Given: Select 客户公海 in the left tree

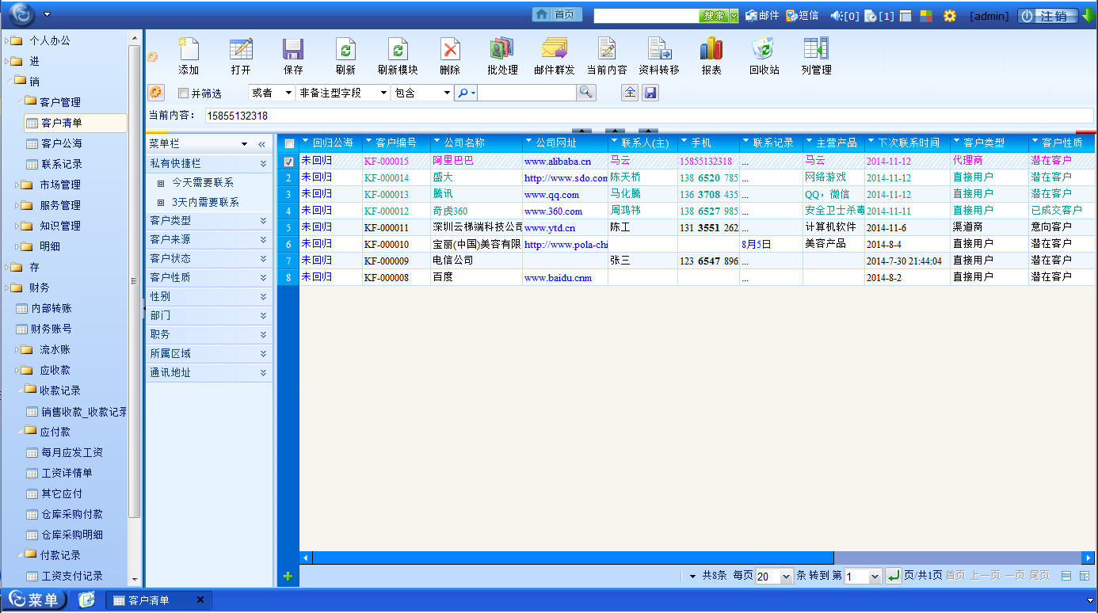Looking at the screenshot, I should pyautogui.click(x=62, y=143).
